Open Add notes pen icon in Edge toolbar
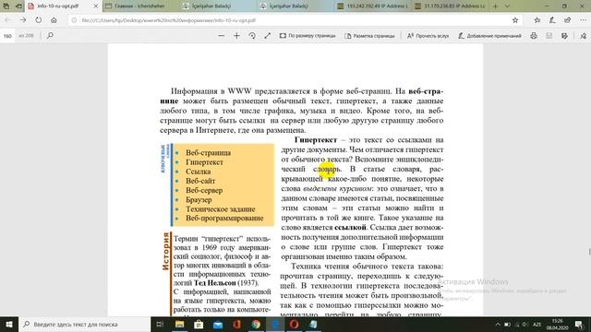 point(552,20)
